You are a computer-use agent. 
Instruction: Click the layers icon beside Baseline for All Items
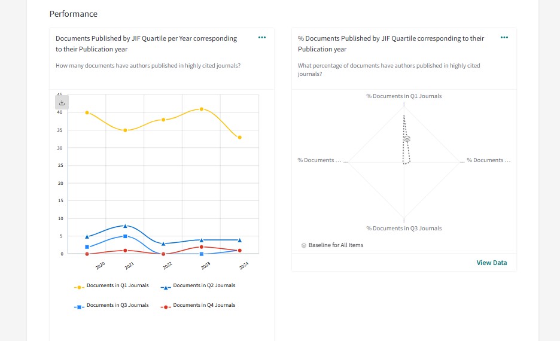304,245
